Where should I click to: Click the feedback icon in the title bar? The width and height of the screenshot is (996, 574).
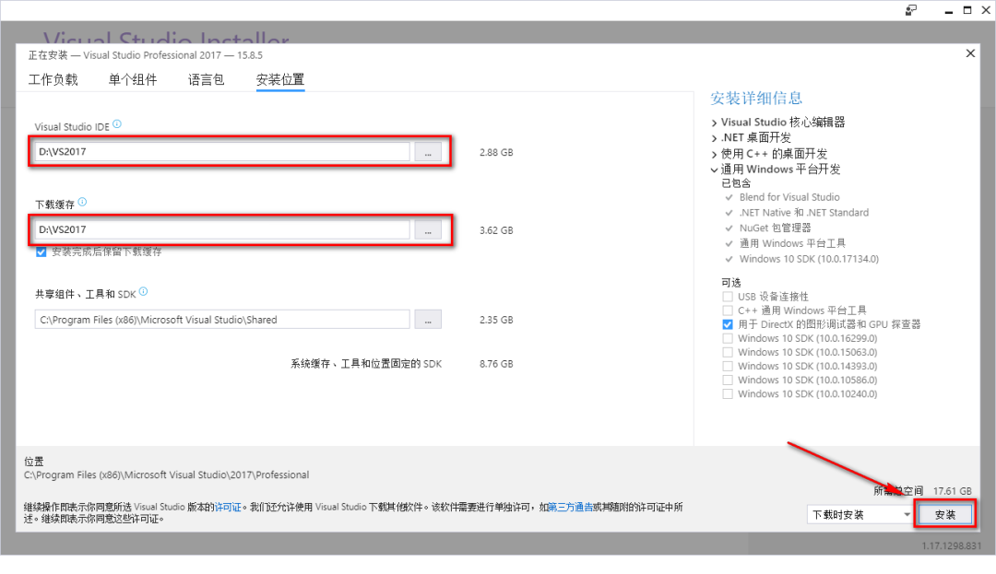[x=909, y=9]
